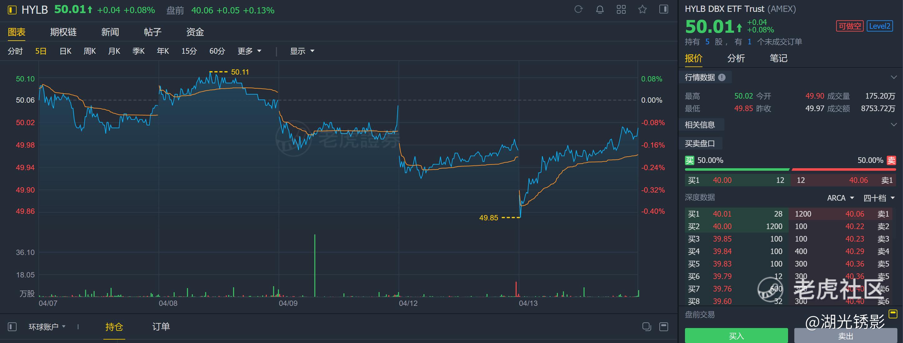Click the yellow icon right of 盘前交易

[x=893, y=314]
